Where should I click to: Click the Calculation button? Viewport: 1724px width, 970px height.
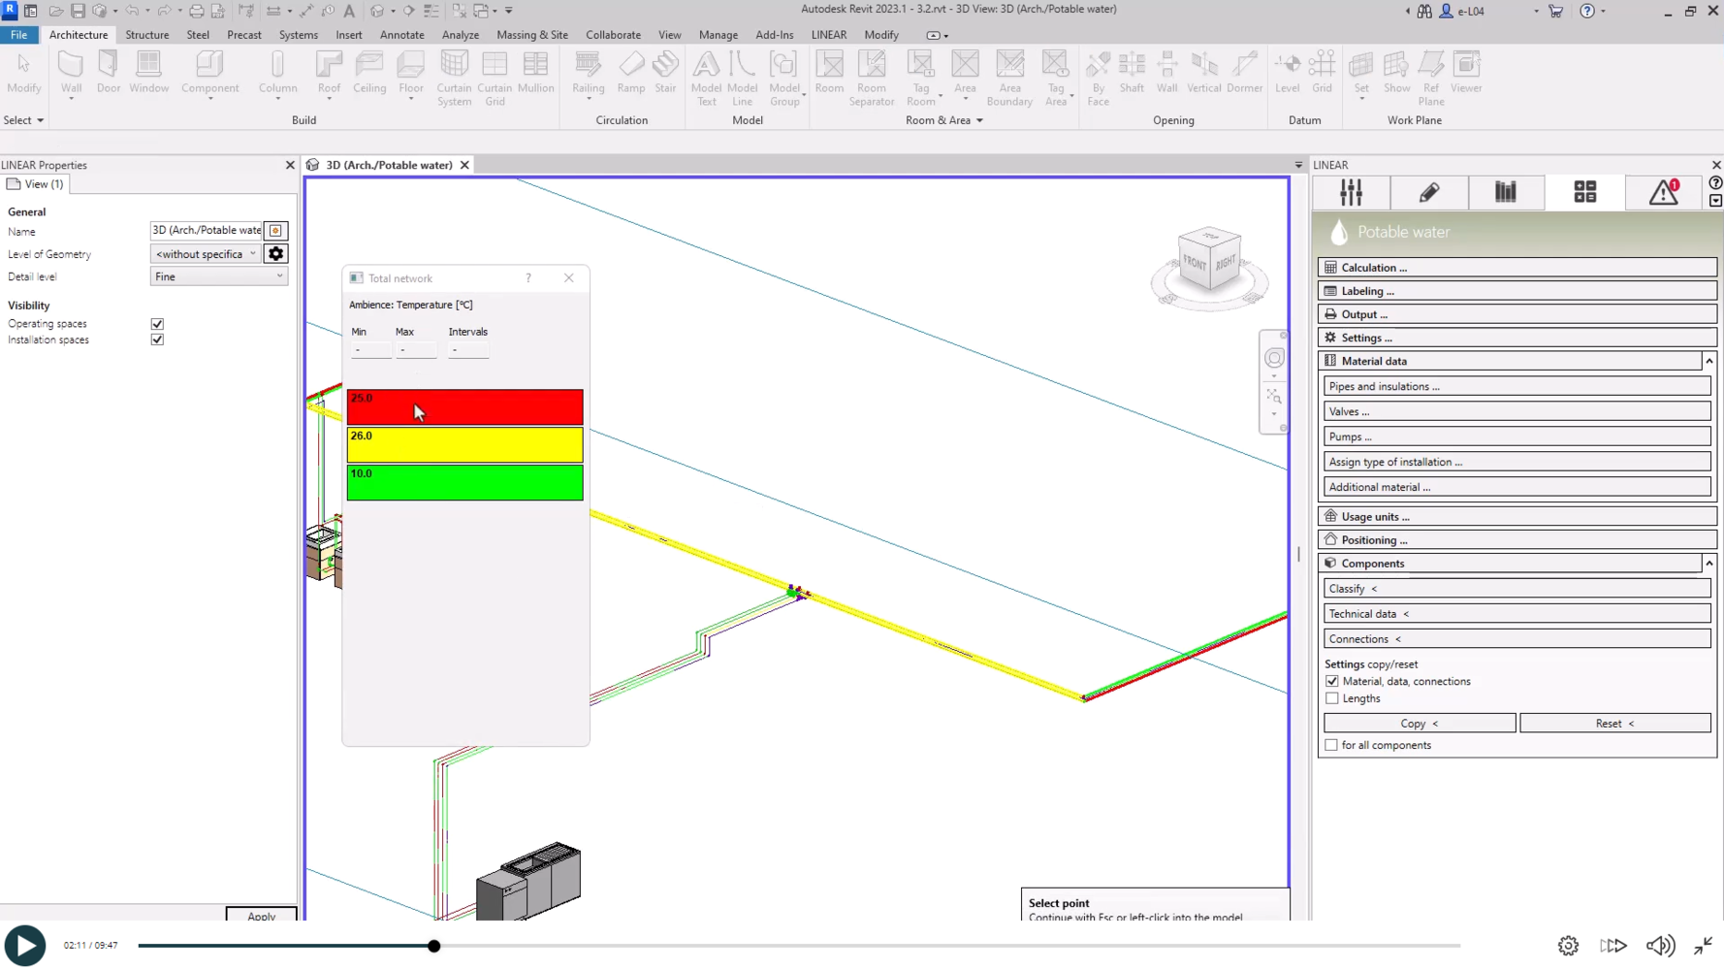click(x=1516, y=268)
